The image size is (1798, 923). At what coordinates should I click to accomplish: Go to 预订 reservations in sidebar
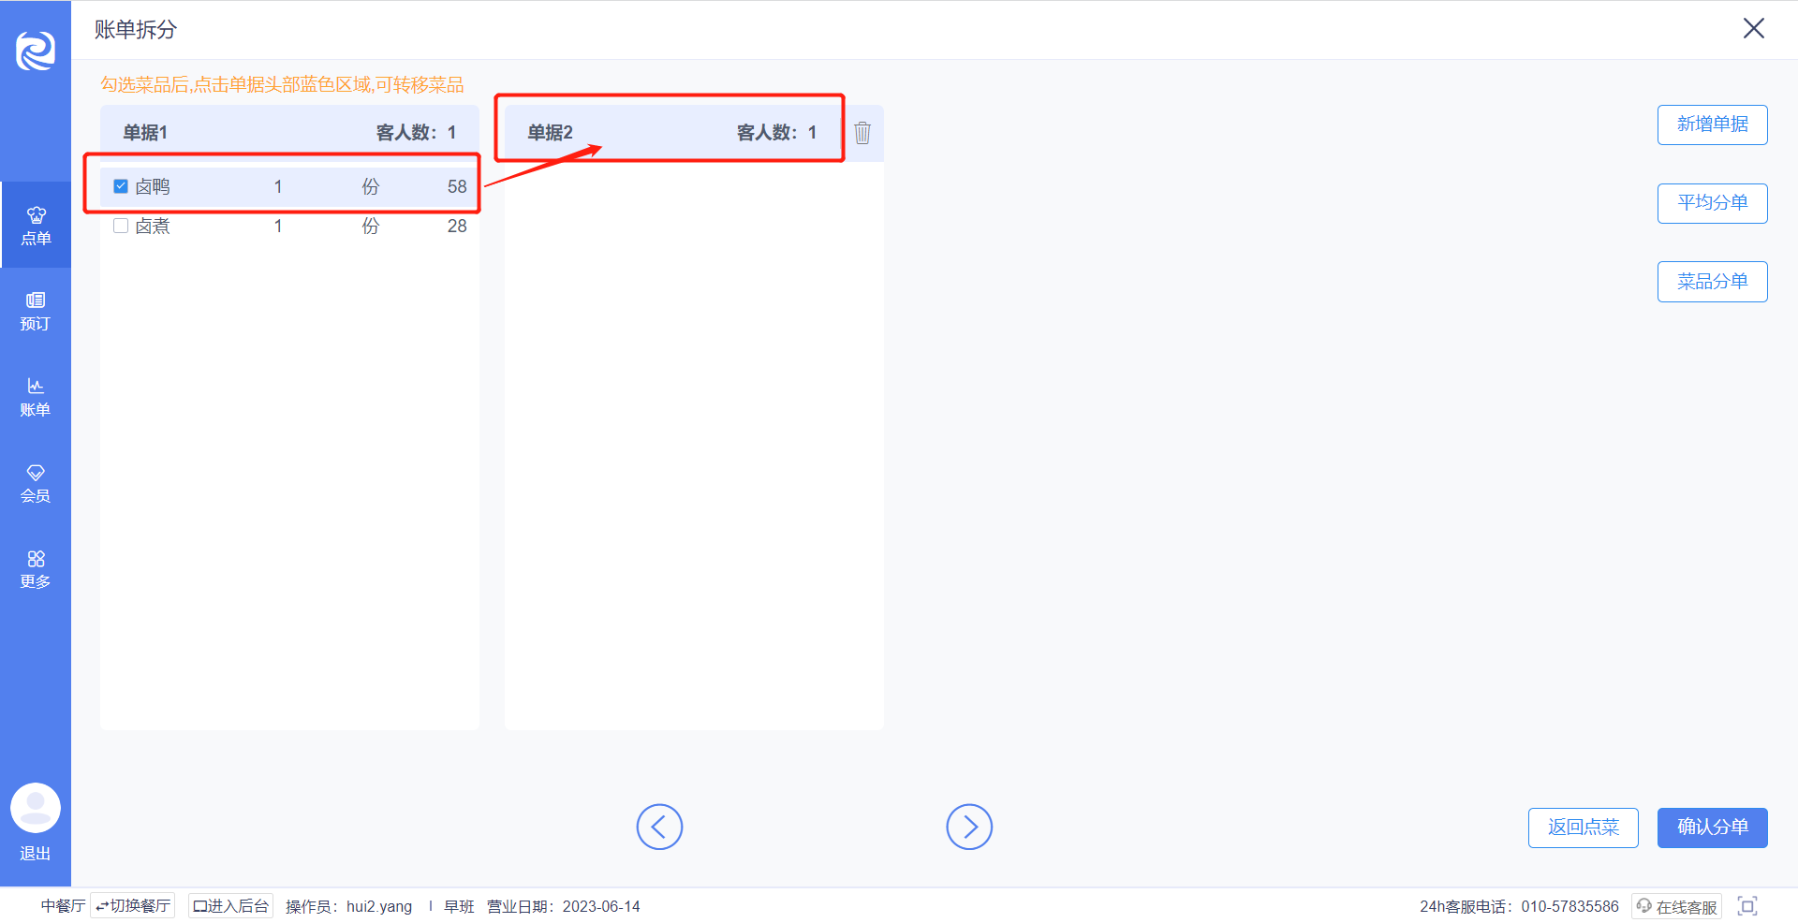[x=36, y=312]
